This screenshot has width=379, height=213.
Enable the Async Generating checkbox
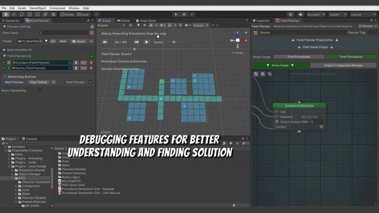click(x=40, y=91)
